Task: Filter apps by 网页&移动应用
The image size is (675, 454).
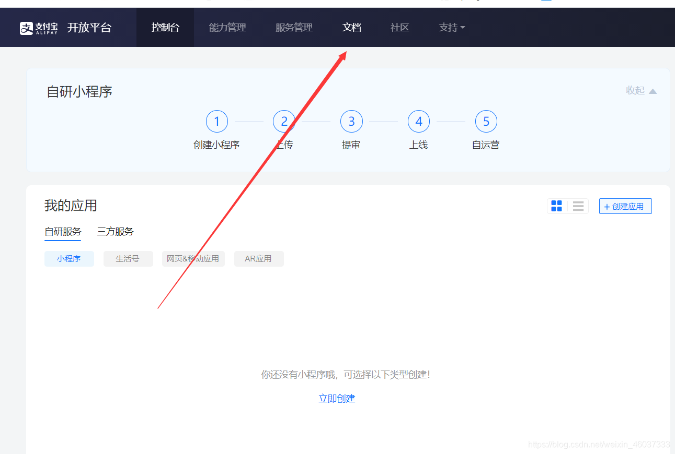Action: tap(193, 259)
